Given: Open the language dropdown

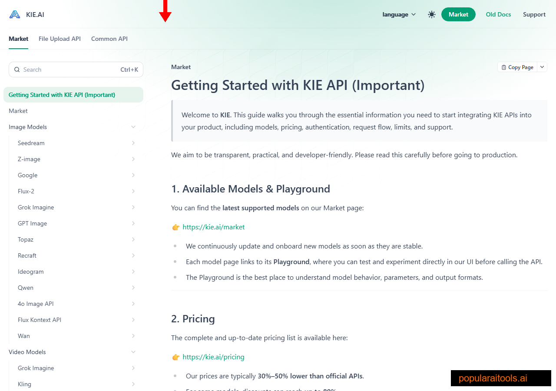Looking at the screenshot, I should (x=398, y=14).
